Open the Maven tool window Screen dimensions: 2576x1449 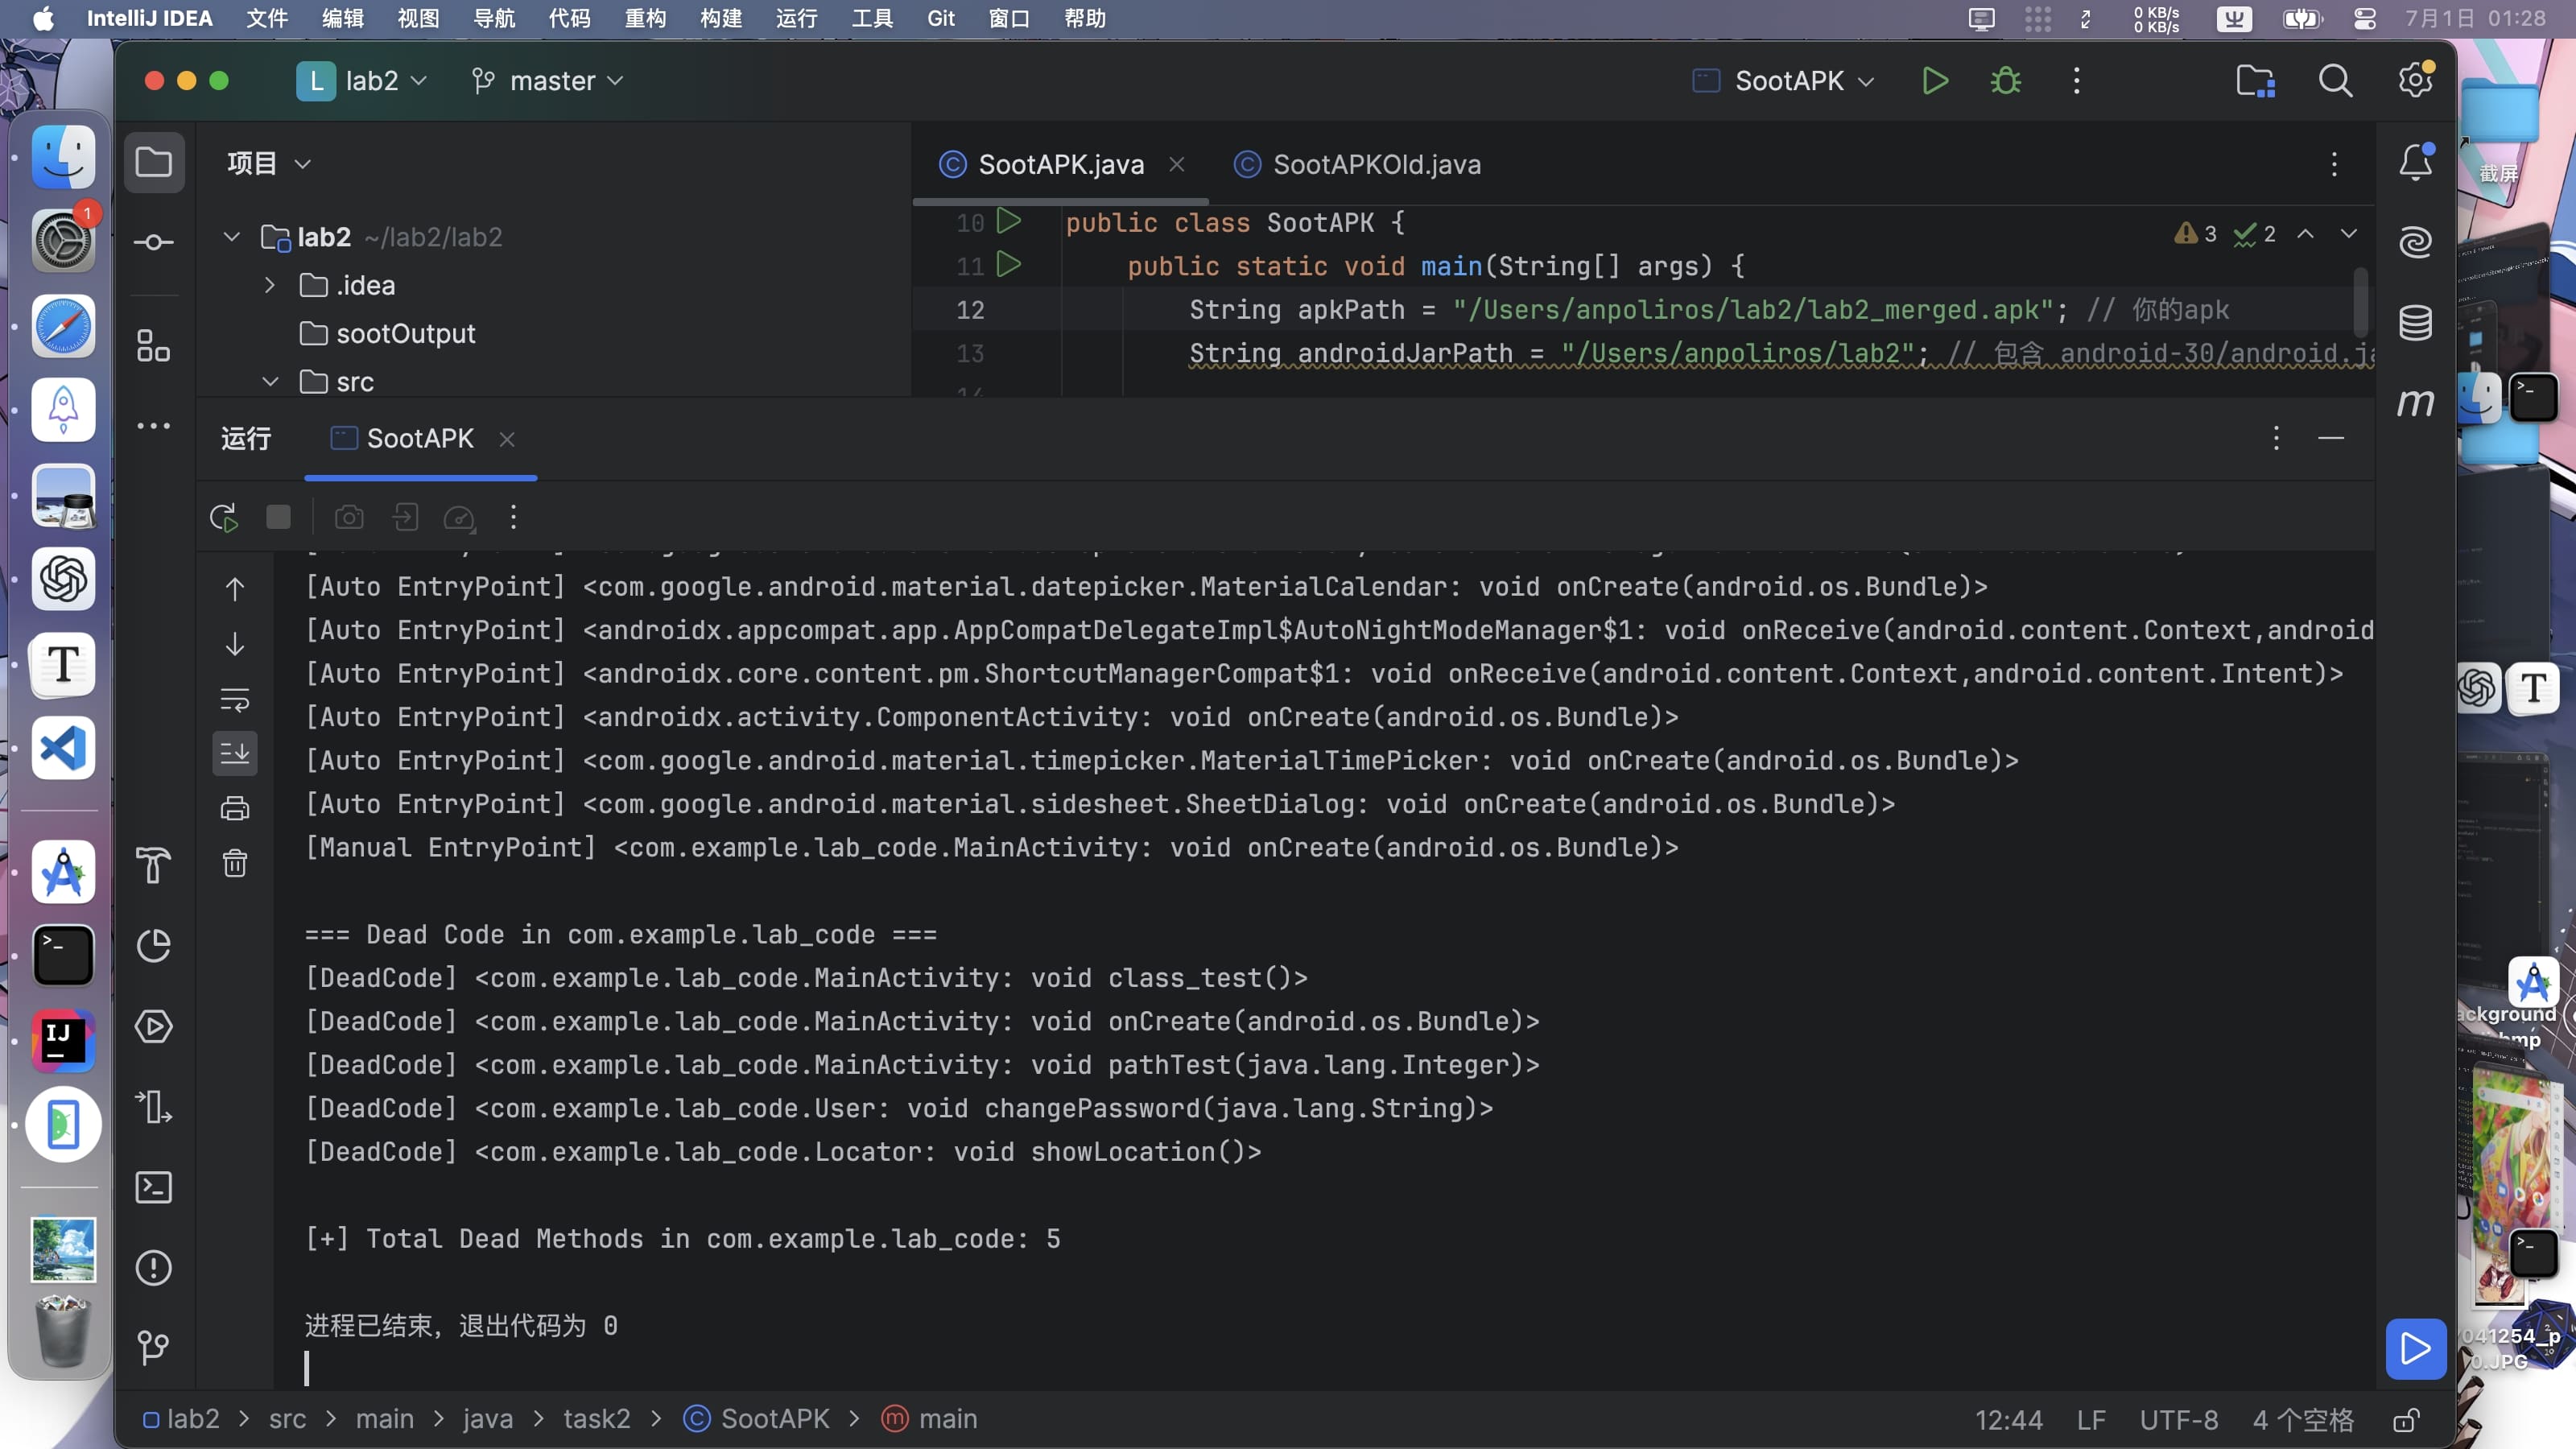click(2415, 402)
